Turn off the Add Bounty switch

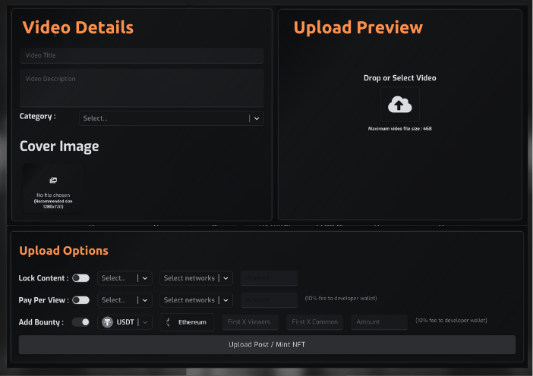coord(80,322)
